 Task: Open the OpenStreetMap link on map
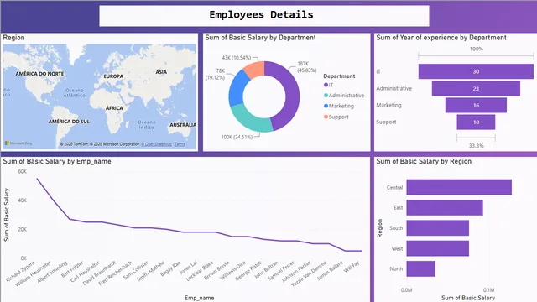click(x=157, y=144)
